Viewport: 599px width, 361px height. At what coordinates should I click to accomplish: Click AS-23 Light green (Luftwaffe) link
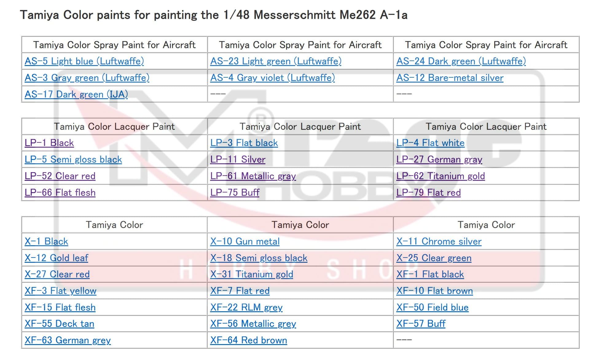click(276, 61)
